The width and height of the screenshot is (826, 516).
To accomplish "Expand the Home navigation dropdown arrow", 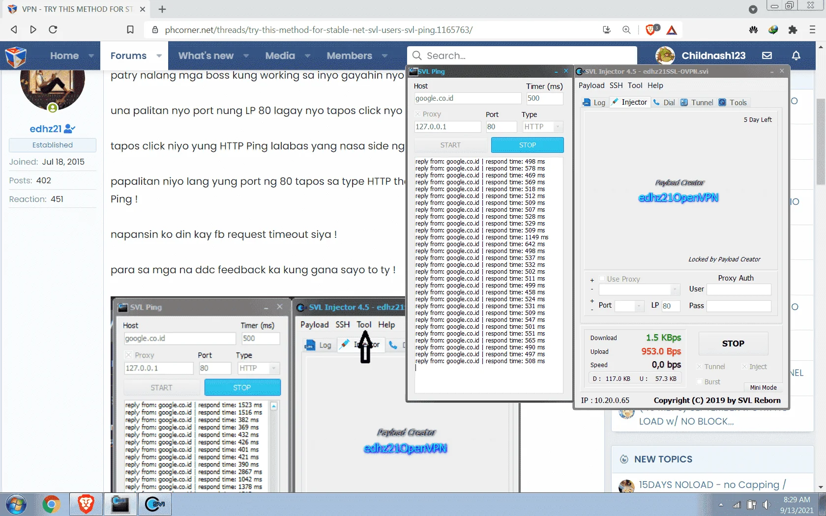I will tap(91, 56).
